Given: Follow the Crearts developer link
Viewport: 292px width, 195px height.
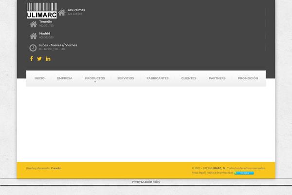Looking at the screenshot, I should (x=56, y=168).
